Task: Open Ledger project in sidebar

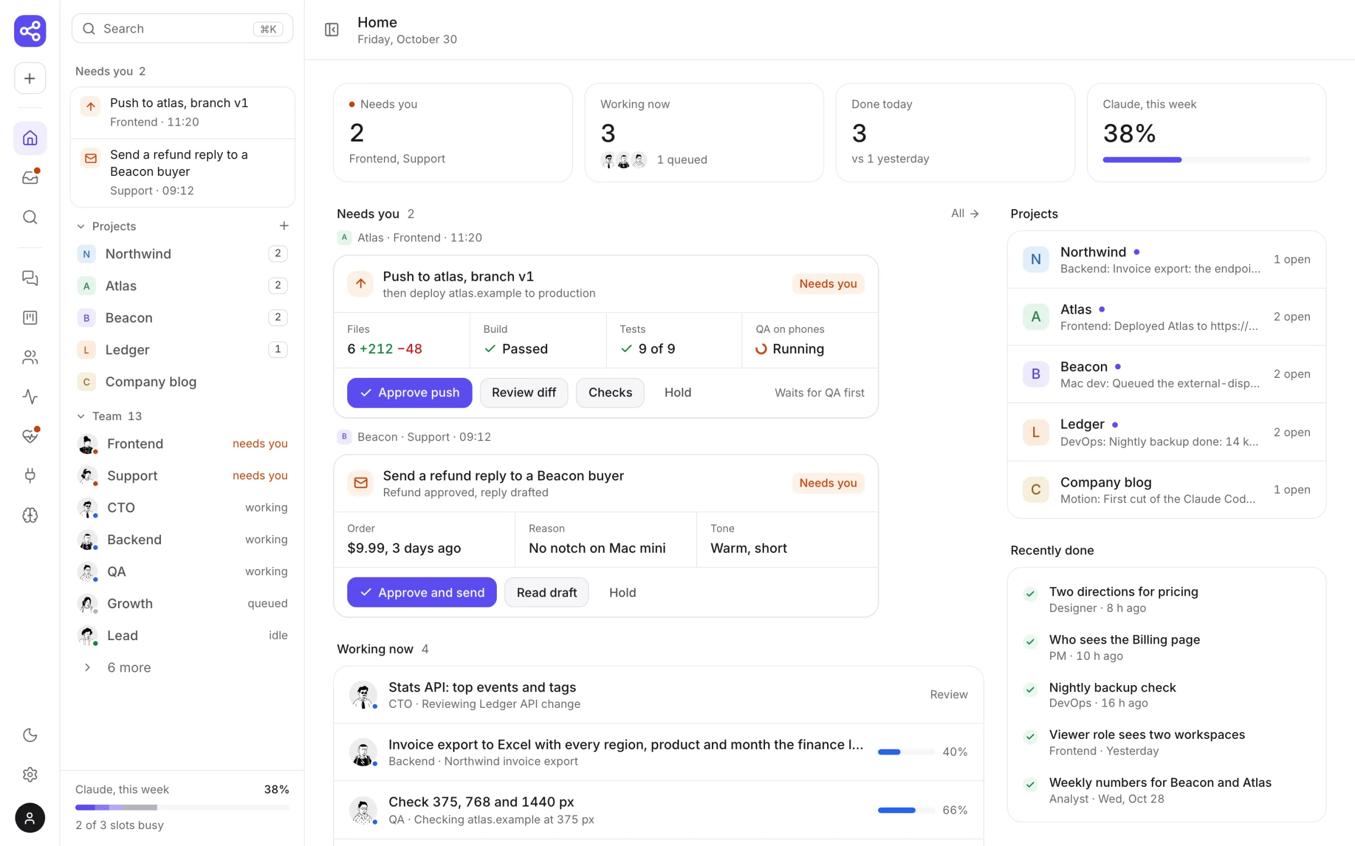Action: click(x=182, y=350)
